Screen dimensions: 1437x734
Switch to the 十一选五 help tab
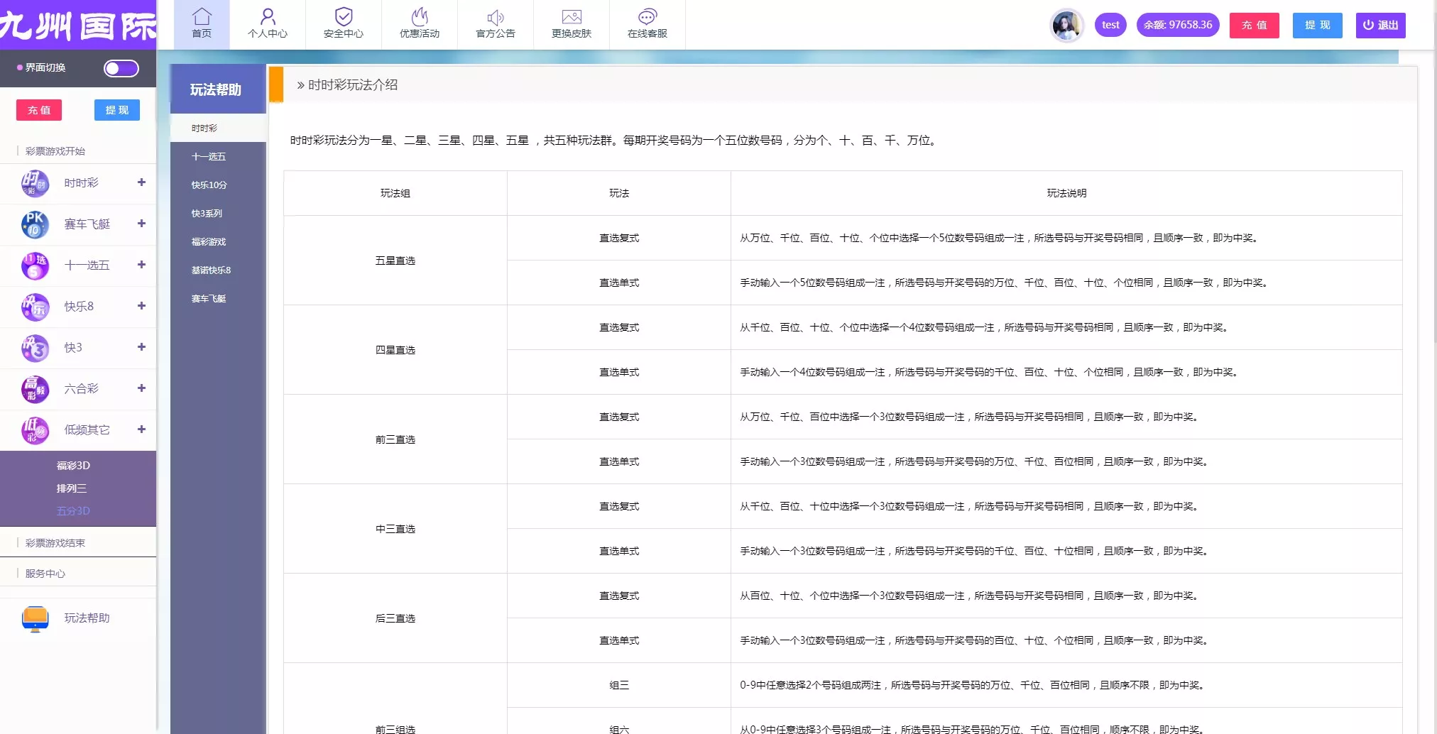[x=208, y=156]
